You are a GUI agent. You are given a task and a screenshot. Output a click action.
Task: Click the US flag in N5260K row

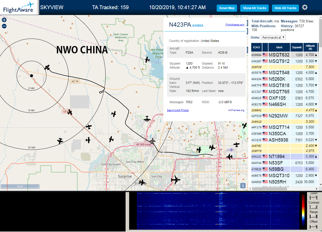tap(265, 79)
